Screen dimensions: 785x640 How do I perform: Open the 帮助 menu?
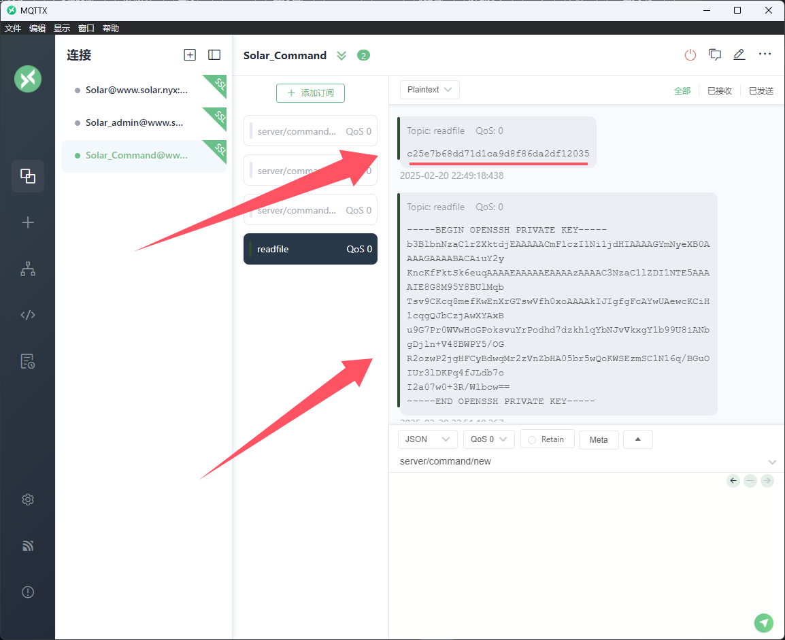click(x=111, y=29)
